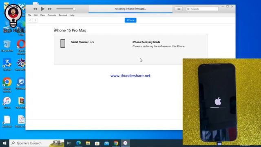Open the Google Chrome desktop icon

[x=7, y=85]
